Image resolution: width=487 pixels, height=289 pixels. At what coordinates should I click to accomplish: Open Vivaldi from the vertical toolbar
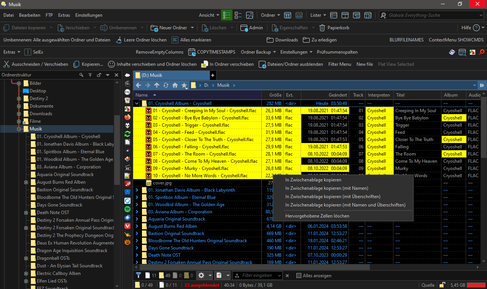coord(127,226)
